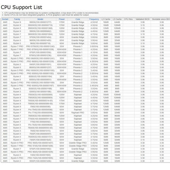This screenshot has width=170, height=170.
Task: Select the L3 Cache column header
Action: pos(117,19)
